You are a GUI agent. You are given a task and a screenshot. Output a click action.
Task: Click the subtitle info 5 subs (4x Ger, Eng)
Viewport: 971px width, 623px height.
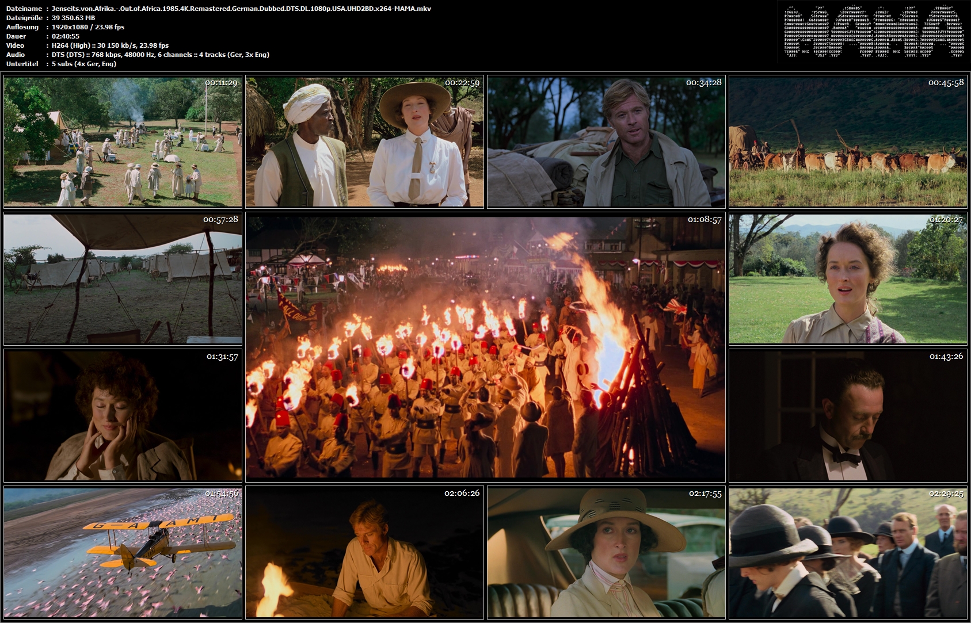click(84, 64)
